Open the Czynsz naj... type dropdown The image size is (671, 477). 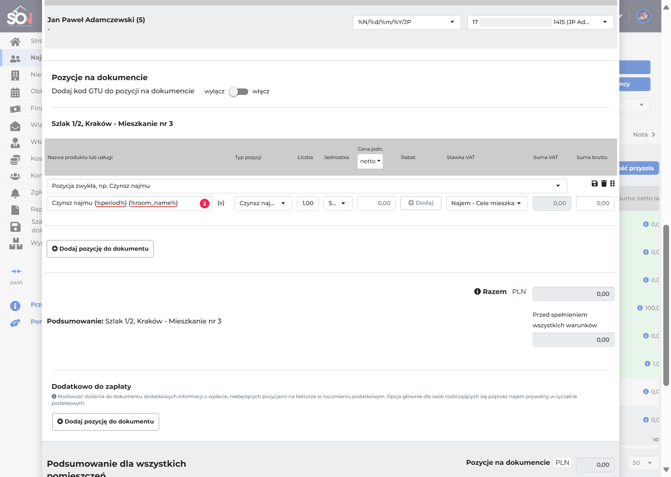(263, 203)
